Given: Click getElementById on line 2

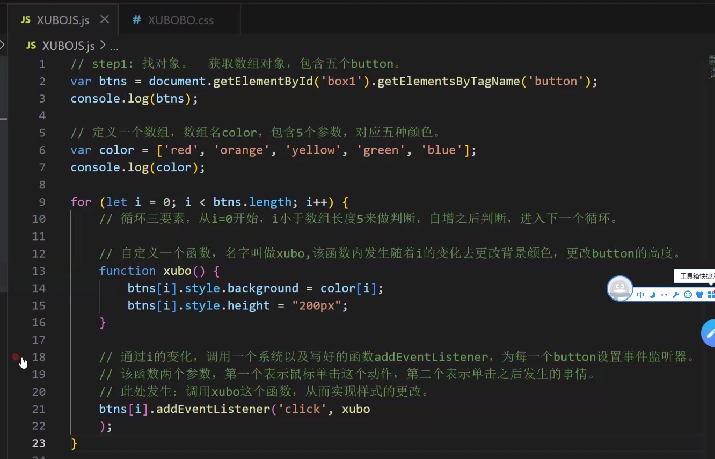Looking at the screenshot, I should pos(263,81).
